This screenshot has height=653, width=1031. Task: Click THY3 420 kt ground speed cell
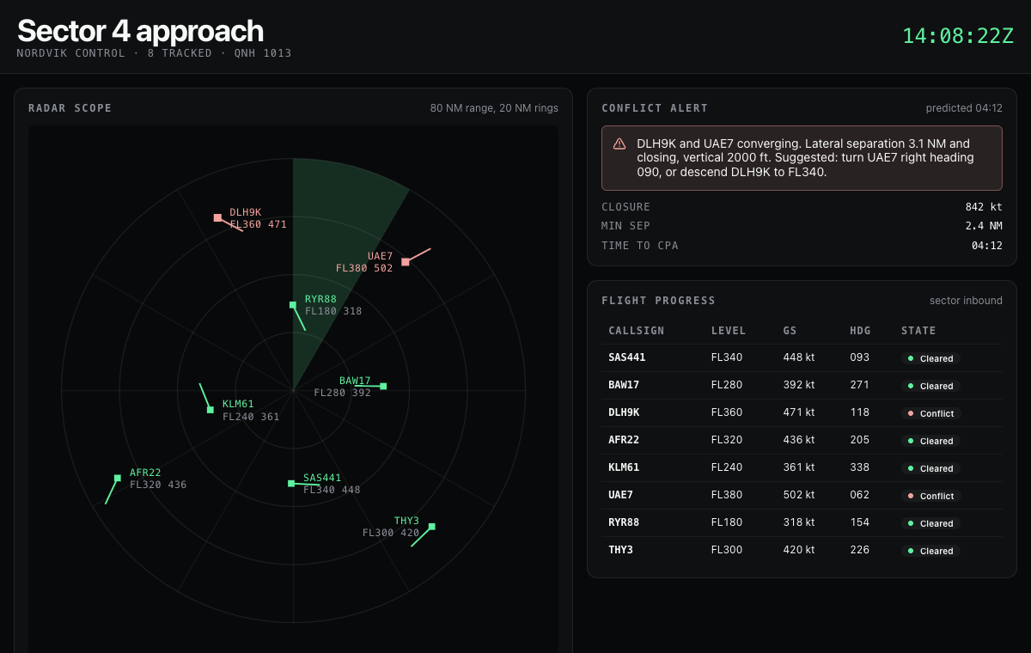tap(799, 550)
